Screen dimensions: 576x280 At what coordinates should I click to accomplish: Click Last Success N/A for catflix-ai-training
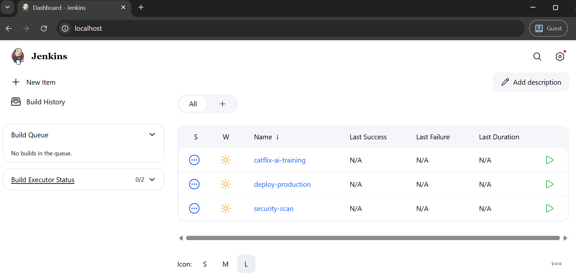[356, 160]
